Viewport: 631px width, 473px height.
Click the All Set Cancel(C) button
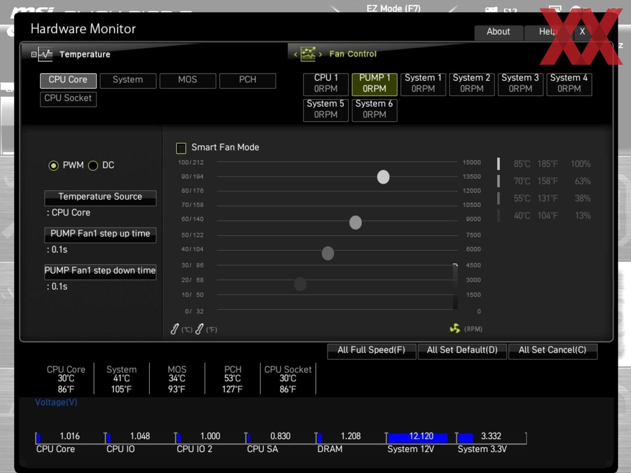click(x=553, y=351)
